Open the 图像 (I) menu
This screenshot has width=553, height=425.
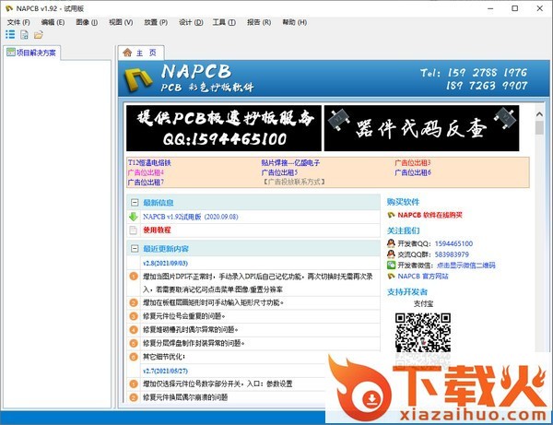click(x=87, y=22)
